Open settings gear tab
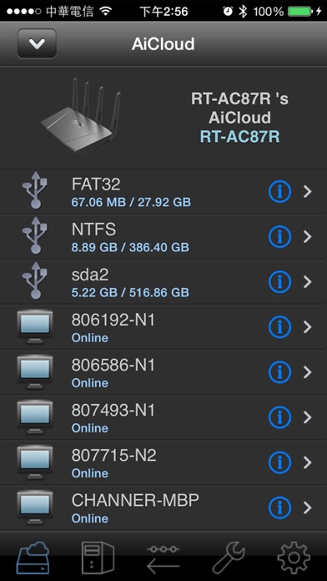Viewport: 327px width, 581px height. pyautogui.click(x=294, y=558)
